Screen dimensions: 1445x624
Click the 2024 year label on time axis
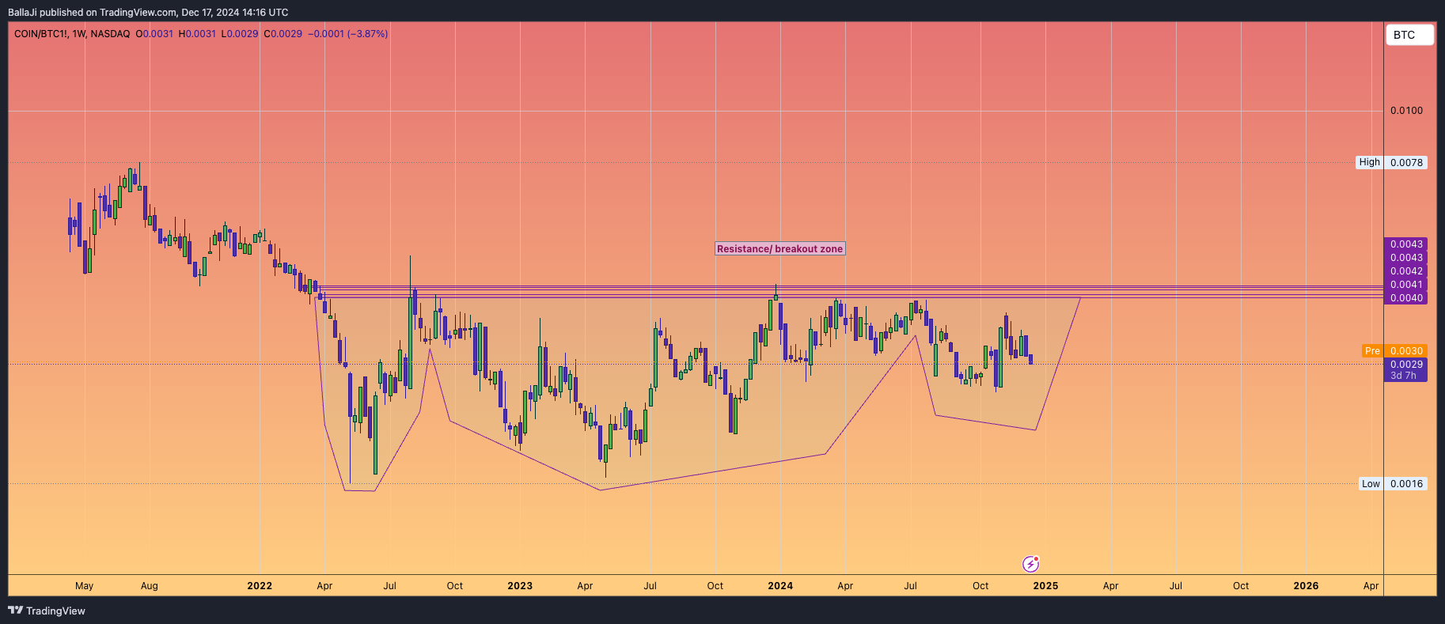(x=780, y=586)
